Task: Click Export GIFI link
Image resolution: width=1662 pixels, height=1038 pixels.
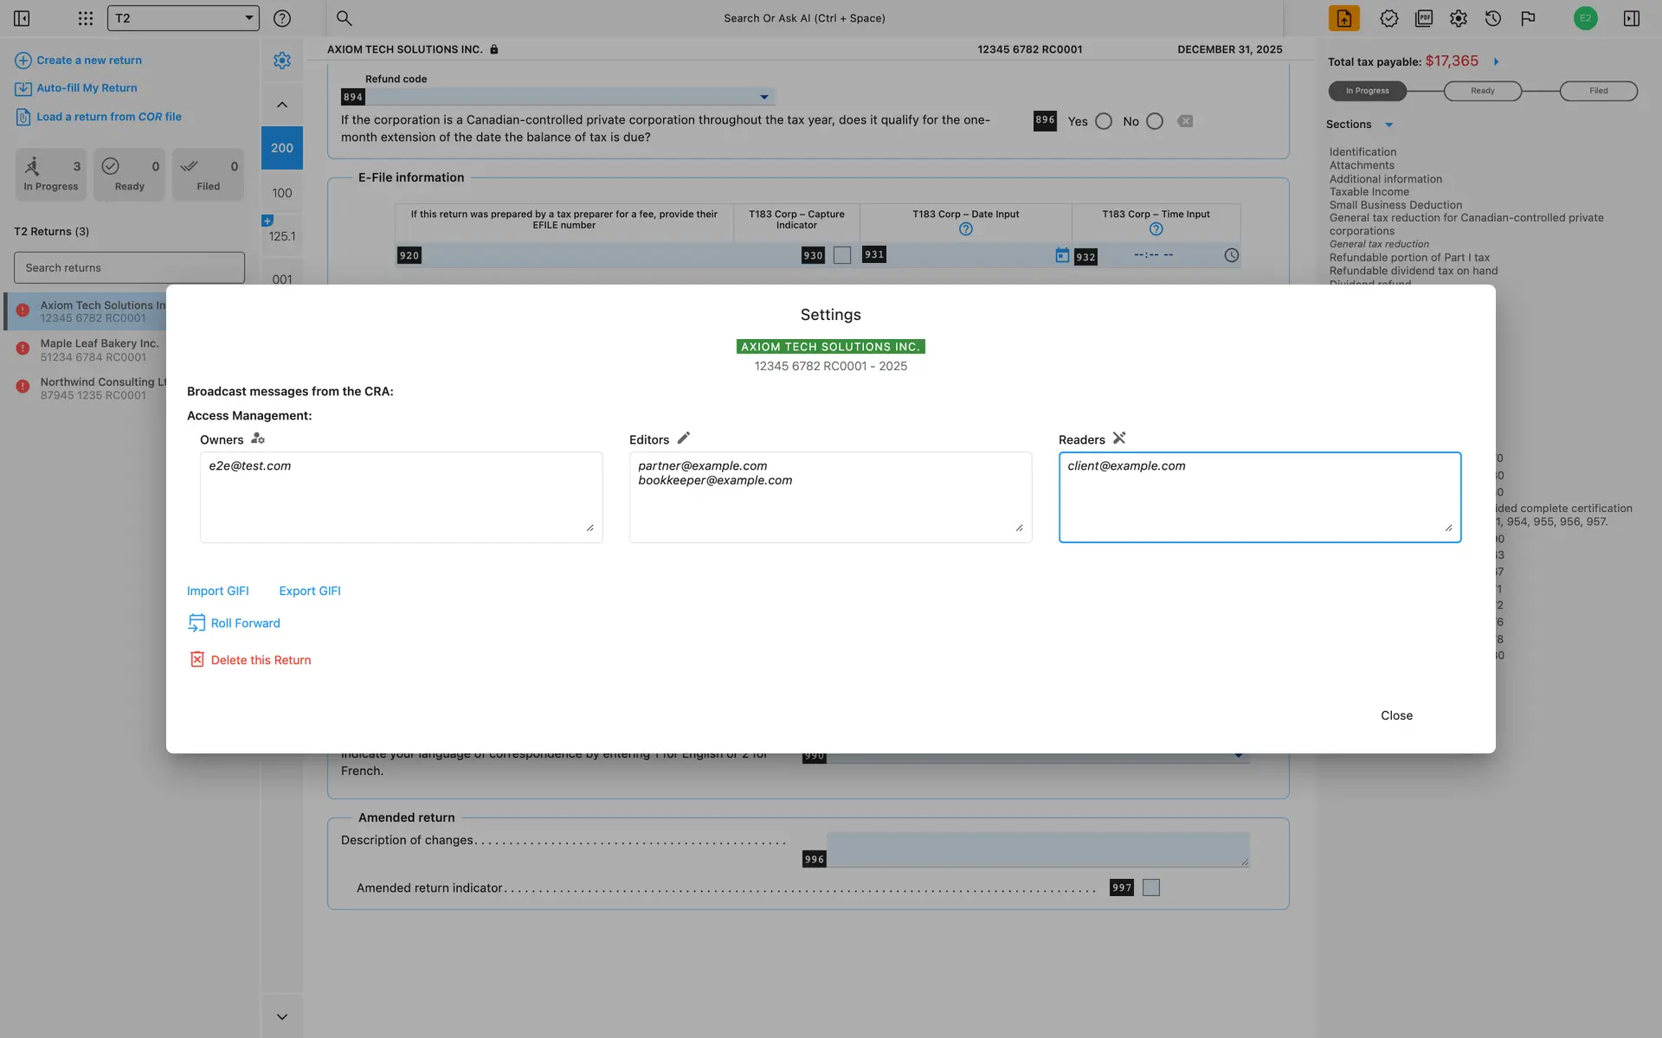Action: 310,591
